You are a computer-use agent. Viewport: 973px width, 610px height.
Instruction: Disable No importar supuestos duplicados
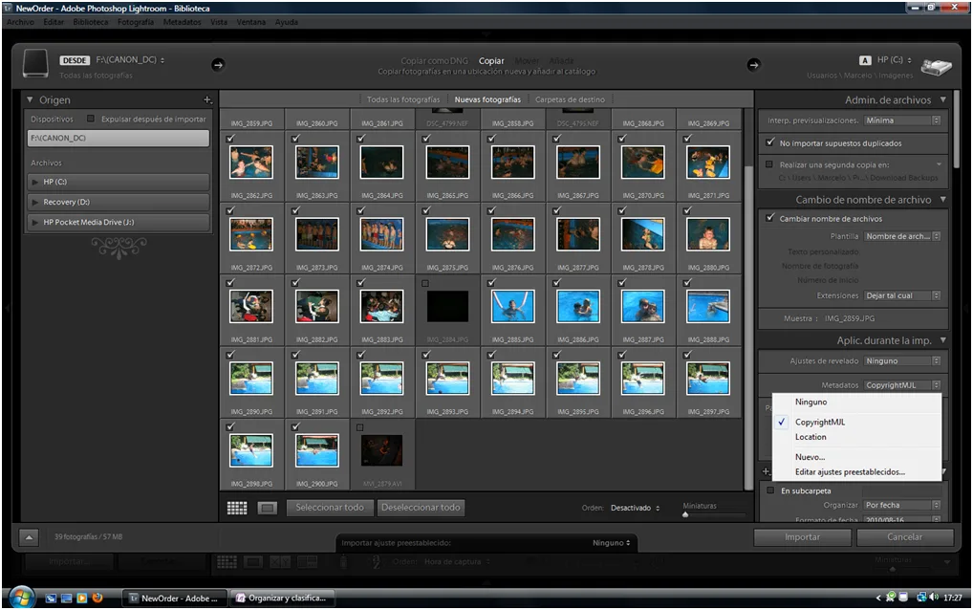point(770,142)
